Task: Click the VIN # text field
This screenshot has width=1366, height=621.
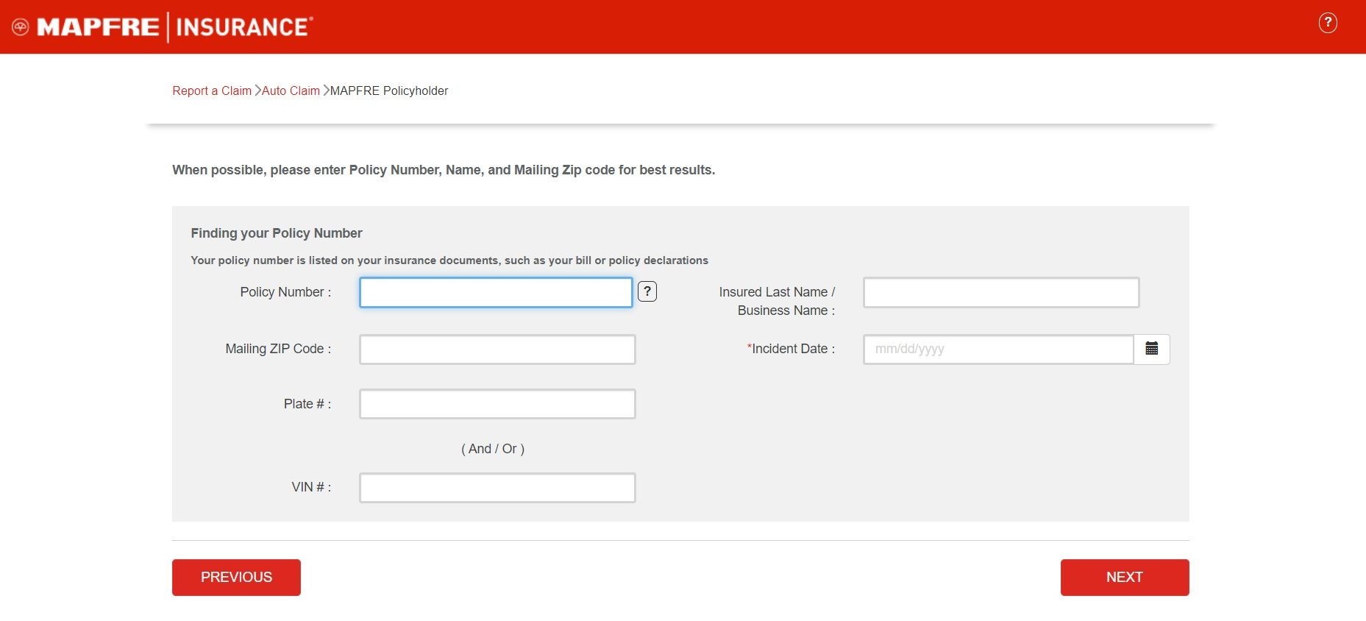Action: click(497, 488)
